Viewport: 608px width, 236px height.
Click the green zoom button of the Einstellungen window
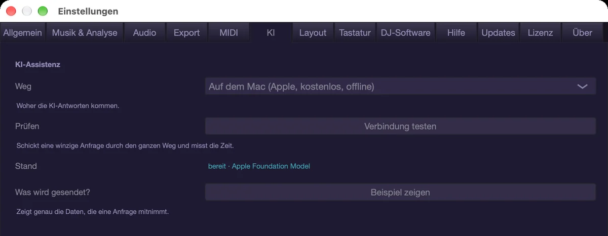[x=43, y=11]
